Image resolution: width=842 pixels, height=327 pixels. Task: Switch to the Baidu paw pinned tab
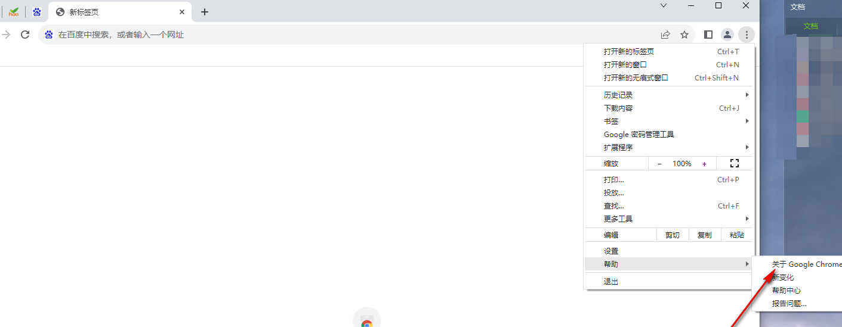[x=37, y=12]
